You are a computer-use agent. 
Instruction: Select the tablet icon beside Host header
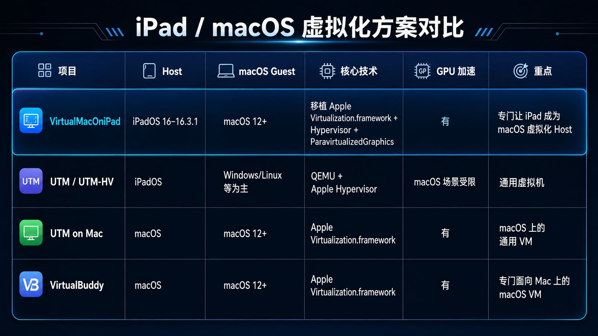point(149,71)
